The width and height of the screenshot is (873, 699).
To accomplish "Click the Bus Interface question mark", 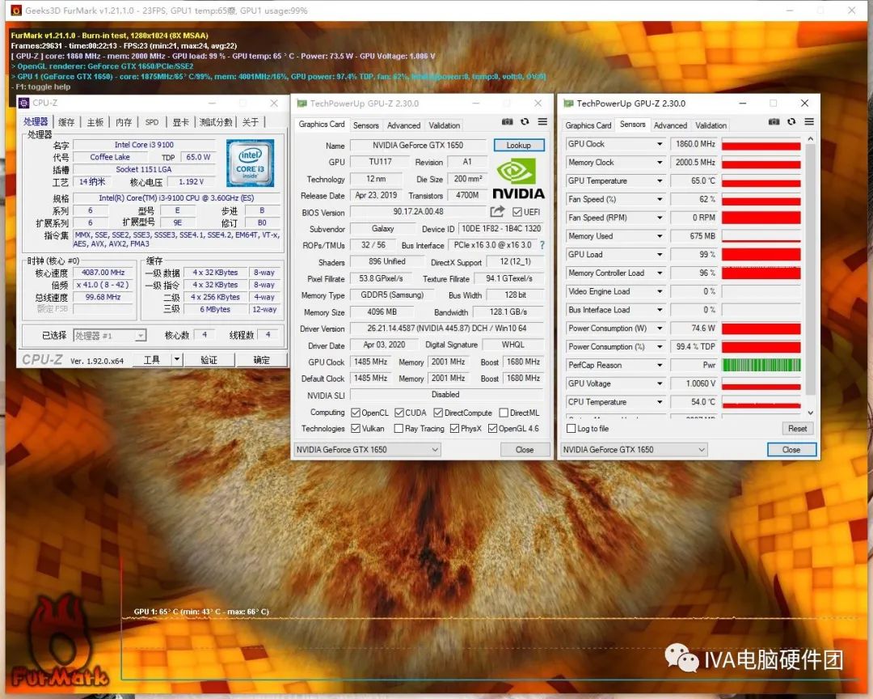I will pyautogui.click(x=542, y=244).
